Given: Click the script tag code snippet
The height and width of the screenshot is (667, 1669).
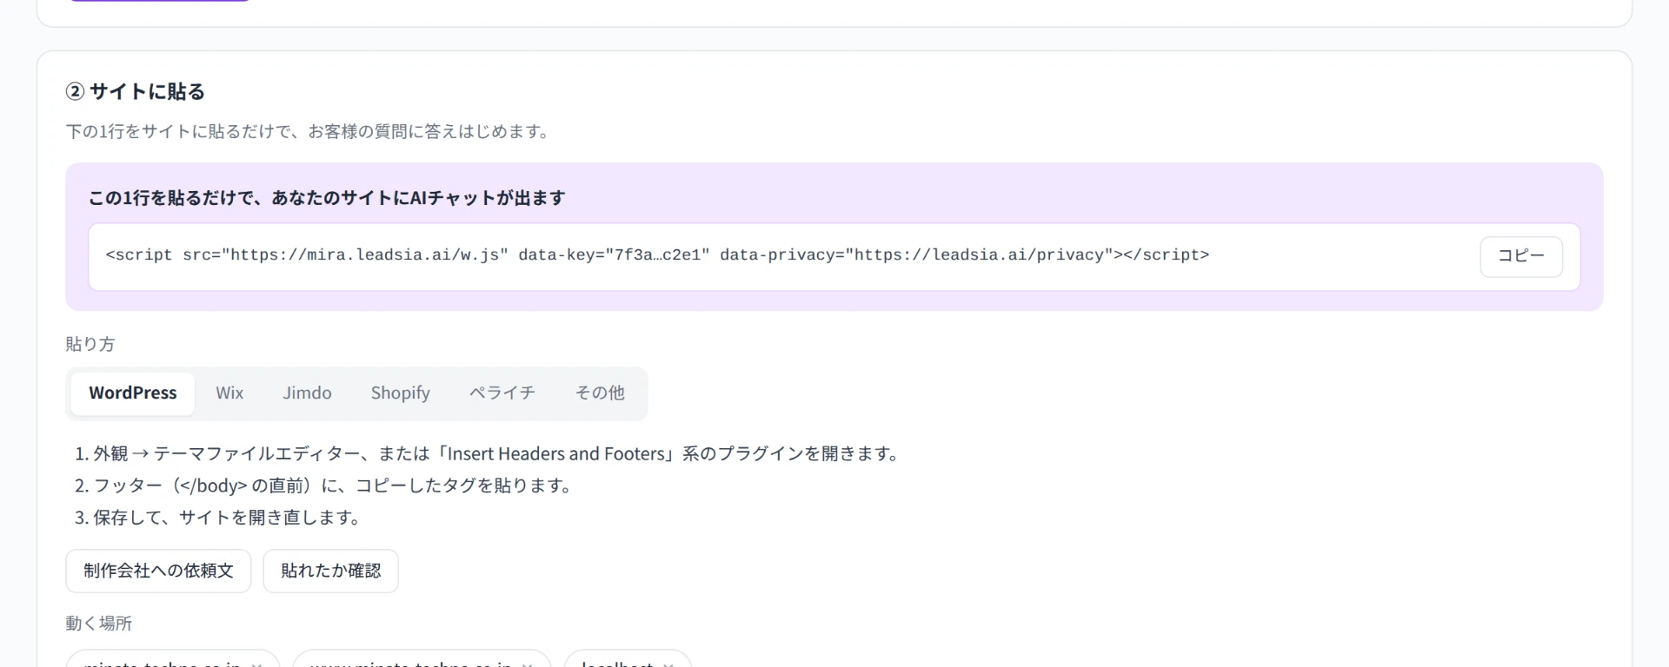Looking at the screenshot, I should point(657,255).
